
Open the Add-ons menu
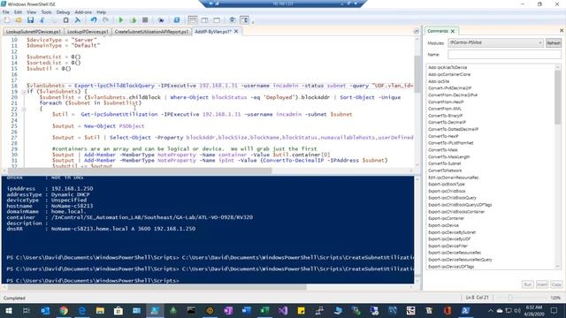(x=83, y=12)
